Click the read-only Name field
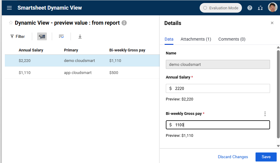This screenshot has width=280, height=163. click(218, 64)
